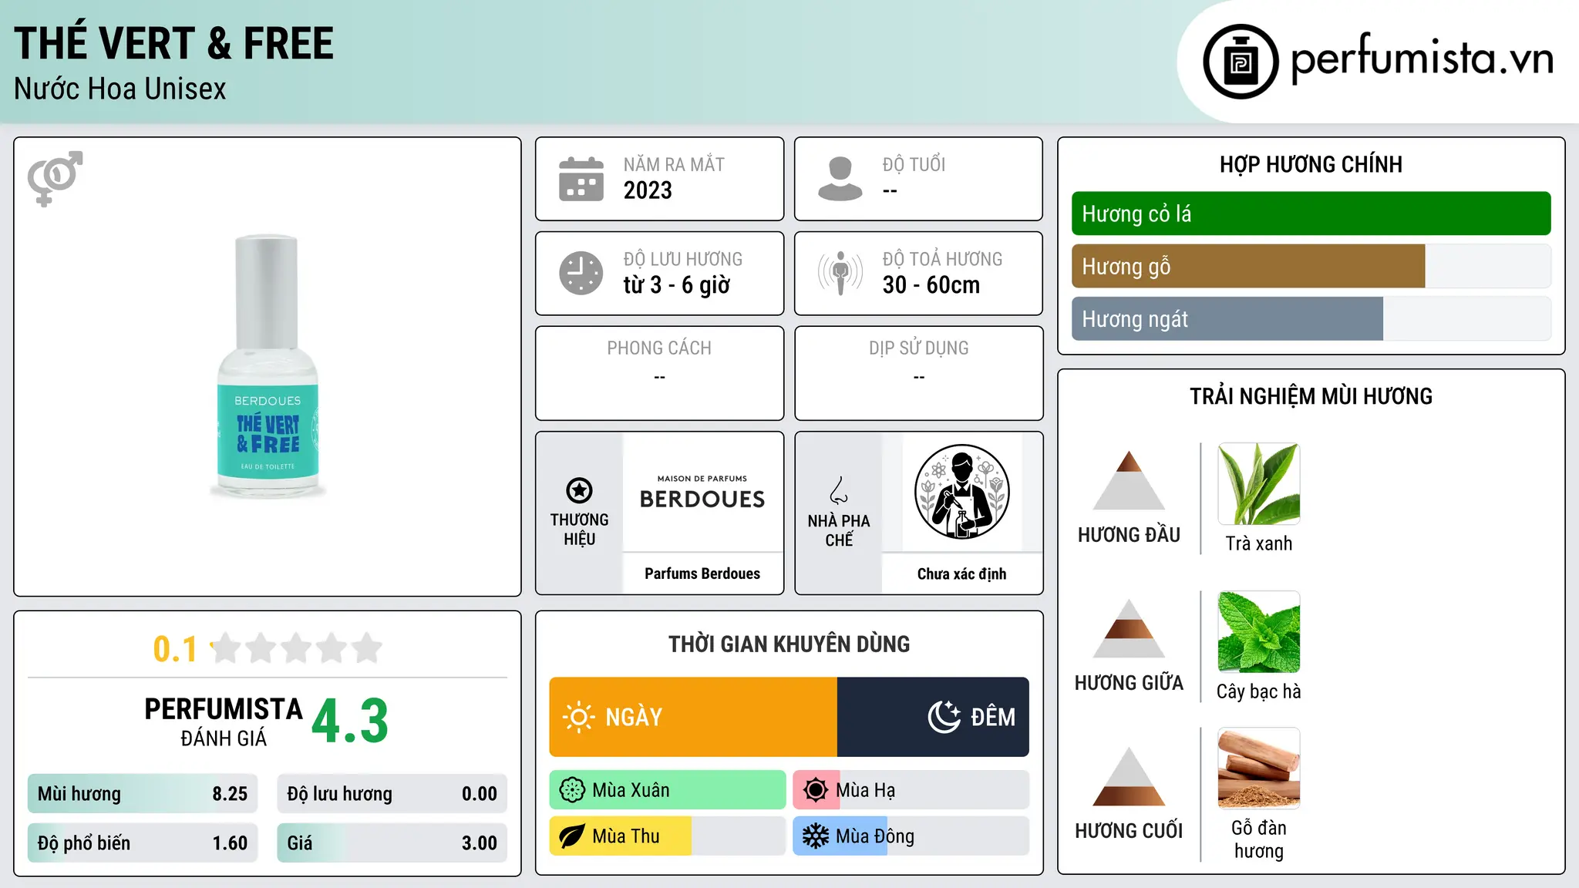Screen dimensions: 1579x888
Task: Click the Mùa Thu season bar
Action: [668, 836]
